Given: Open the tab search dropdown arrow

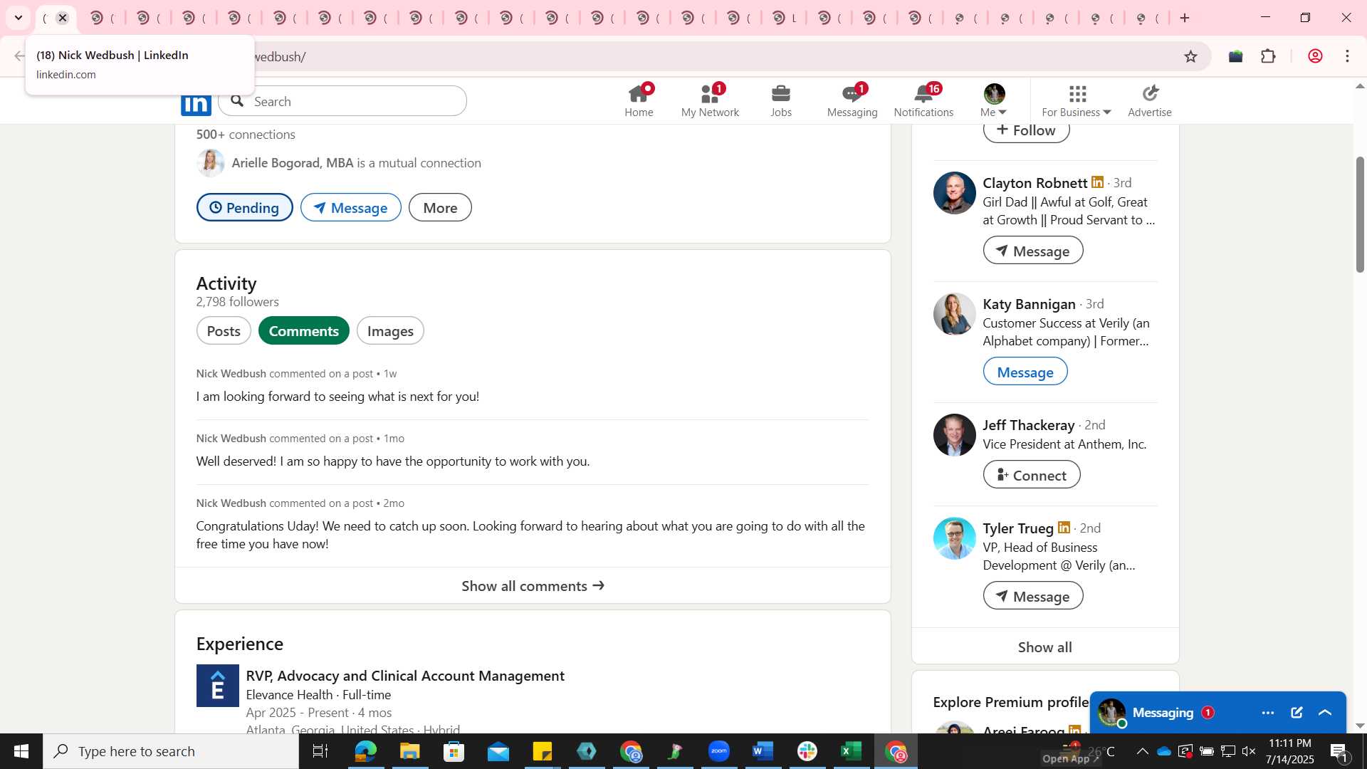Looking at the screenshot, I should coord(19,18).
